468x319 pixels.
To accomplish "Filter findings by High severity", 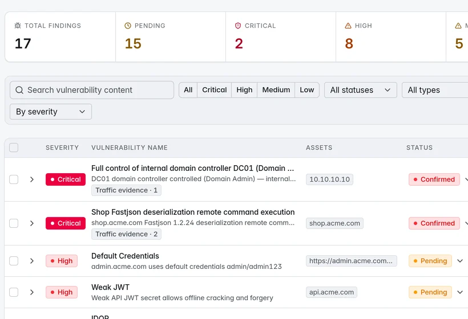I will click(x=244, y=90).
